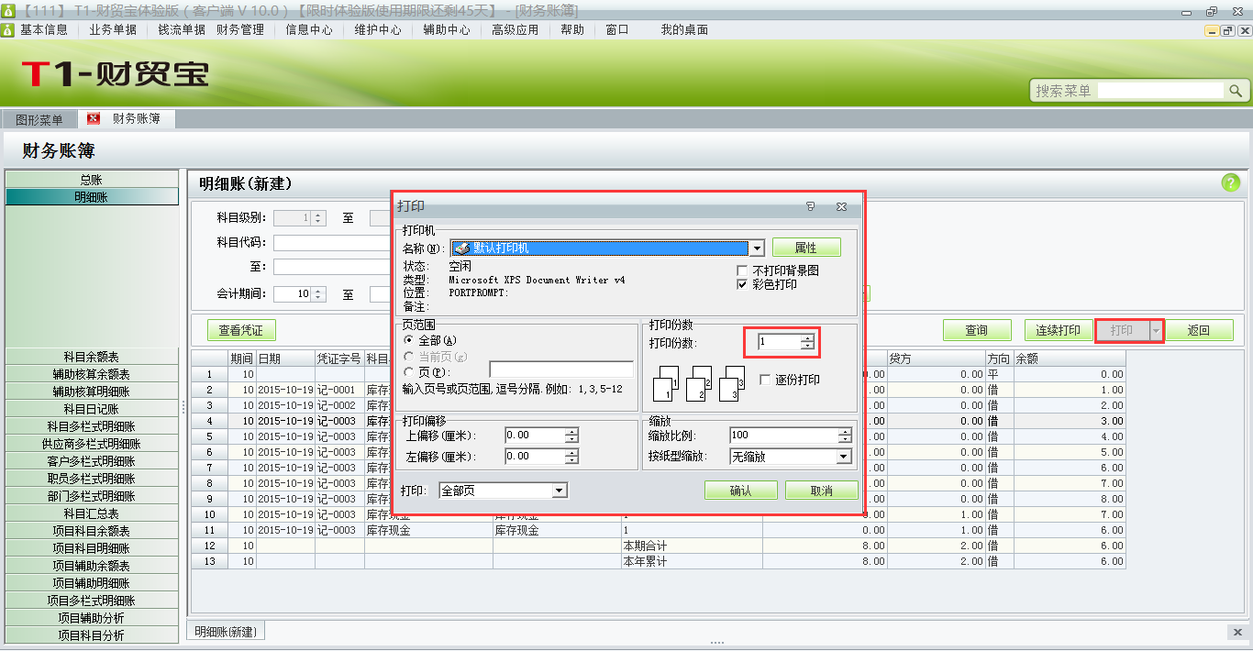Open the printer name dropdown
This screenshot has height=651, width=1253.
[x=757, y=248]
